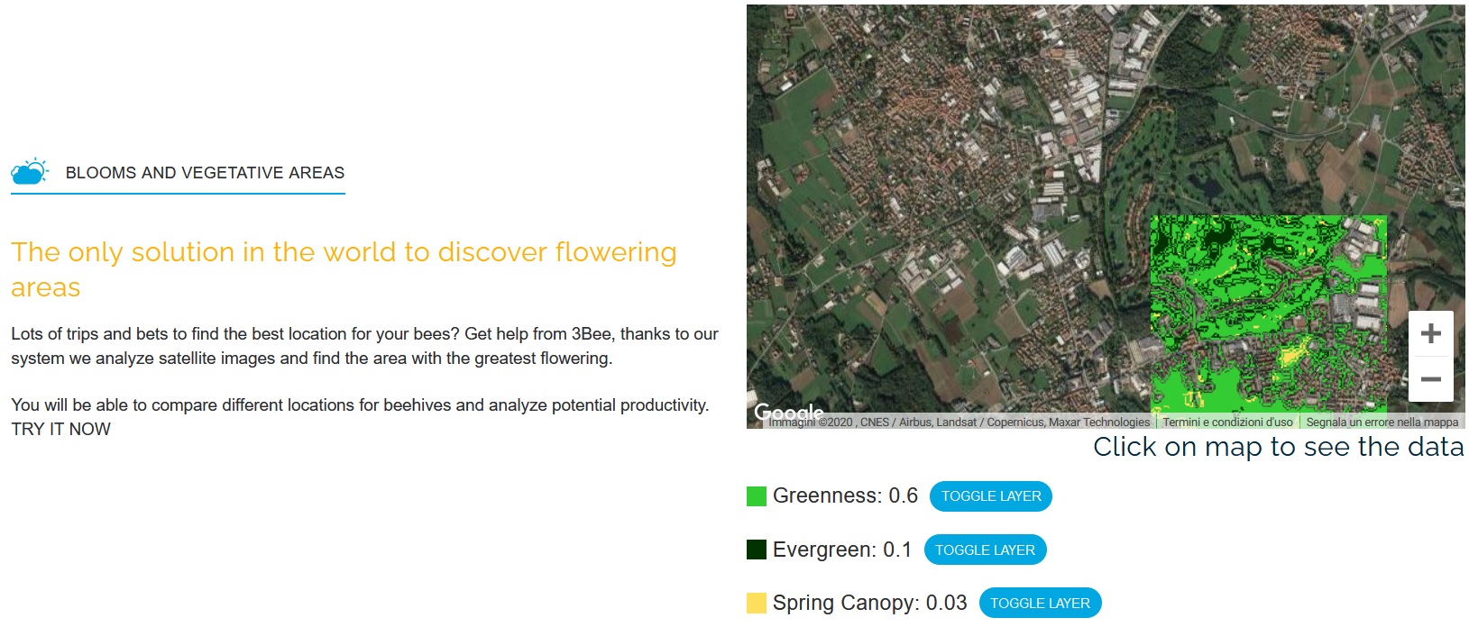Click the Google logo on the map
Screen dimensions: 1469x636
788,412
